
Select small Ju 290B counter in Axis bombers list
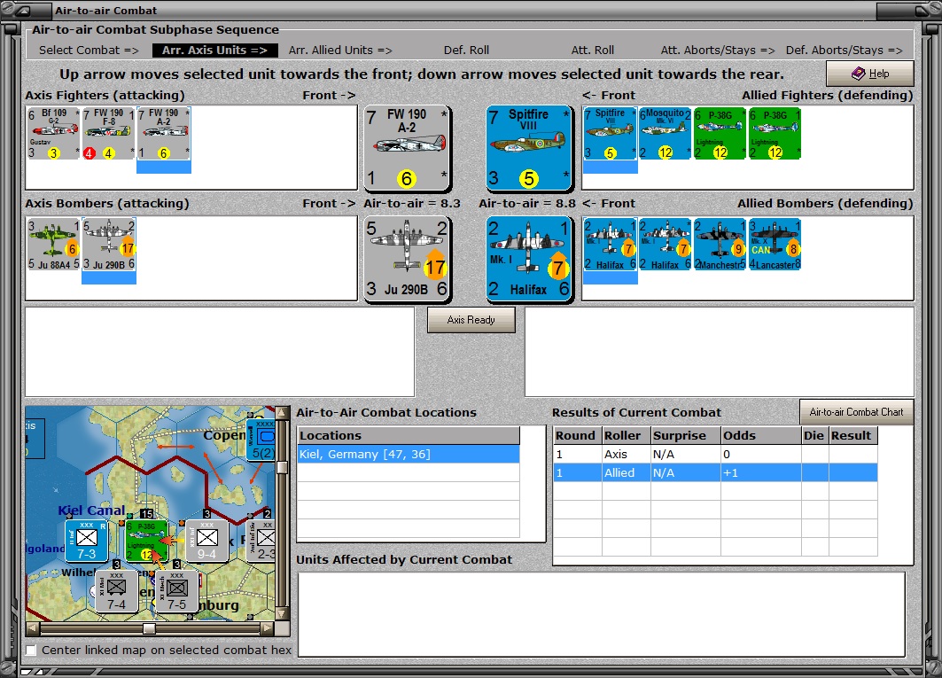point(109,244)
